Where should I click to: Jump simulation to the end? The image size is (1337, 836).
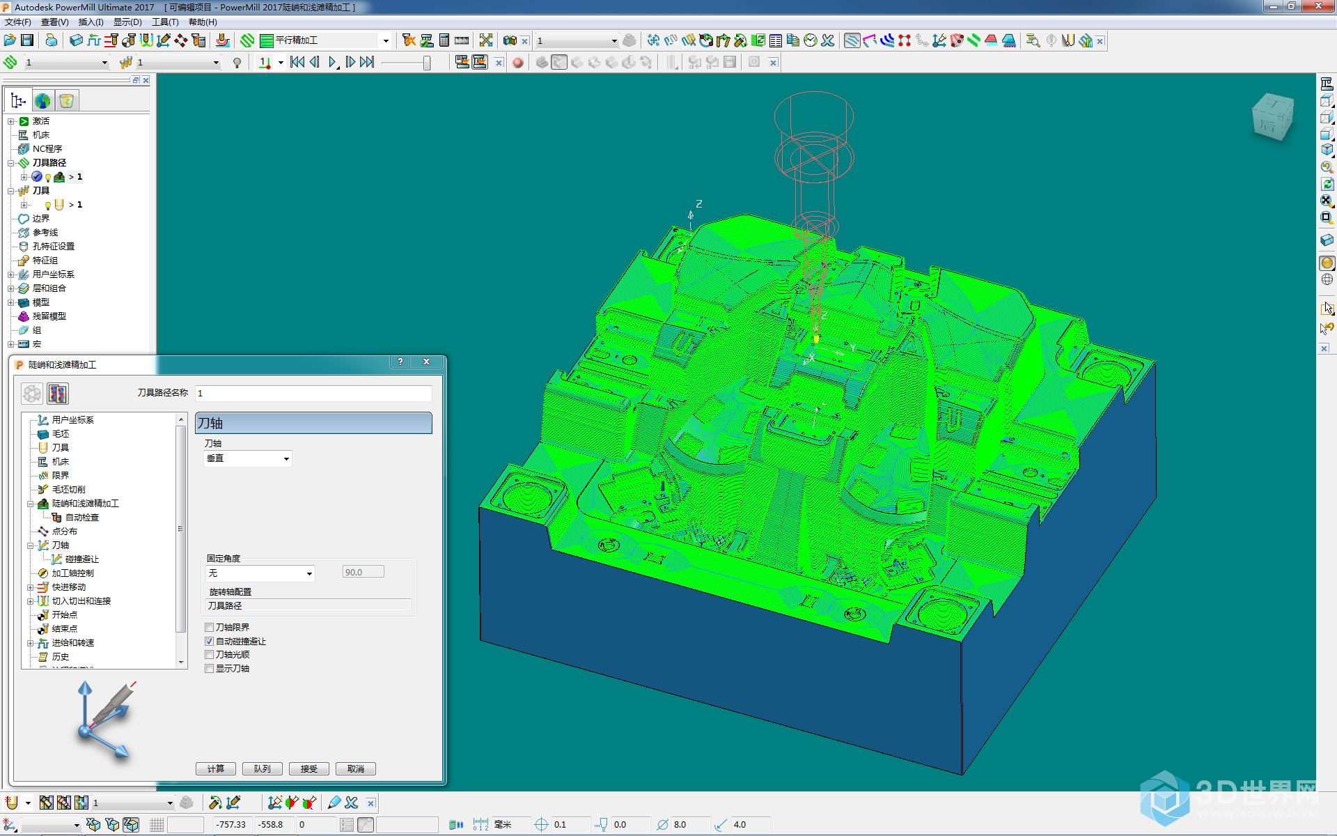pyautogui.click(x=367, y=63)
